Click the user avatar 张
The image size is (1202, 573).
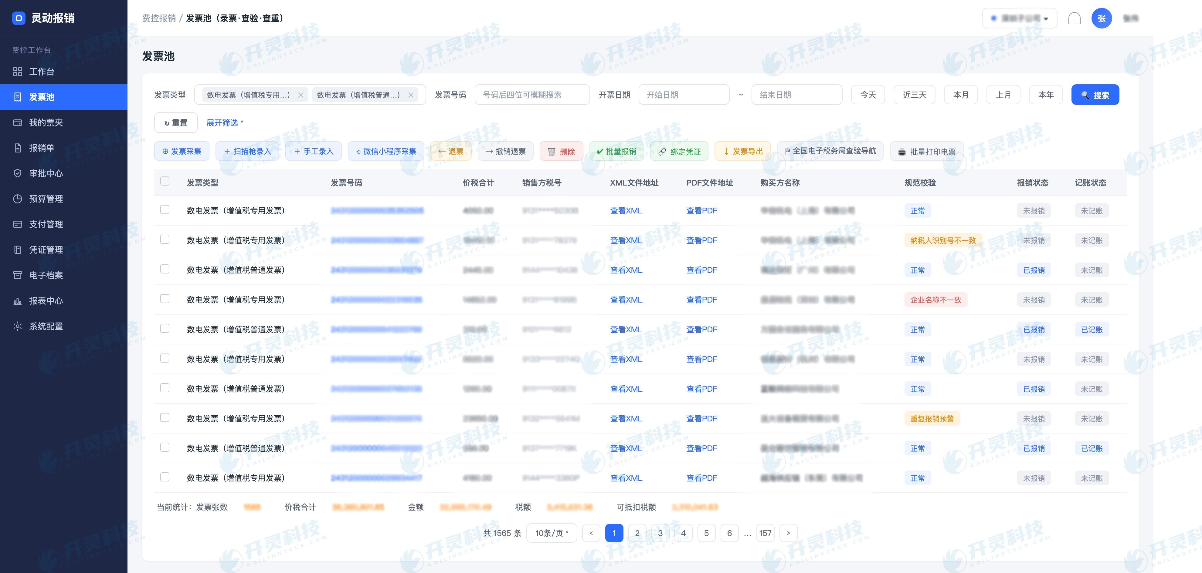tap(1101, 18)
